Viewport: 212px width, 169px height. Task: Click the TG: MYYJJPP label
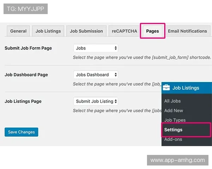(x=25, y=9)
